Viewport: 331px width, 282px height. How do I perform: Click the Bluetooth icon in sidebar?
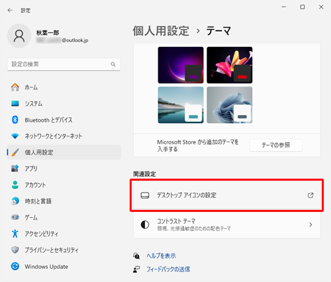click(15, 120)
